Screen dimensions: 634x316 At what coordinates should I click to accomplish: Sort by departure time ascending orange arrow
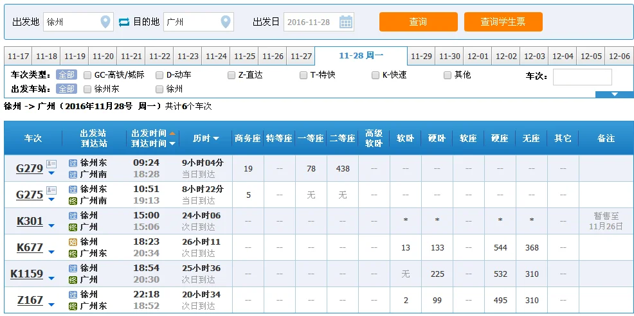172,133
